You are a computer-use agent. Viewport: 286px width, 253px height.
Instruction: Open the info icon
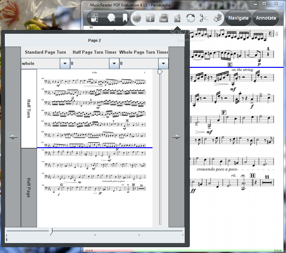[150, 18]
